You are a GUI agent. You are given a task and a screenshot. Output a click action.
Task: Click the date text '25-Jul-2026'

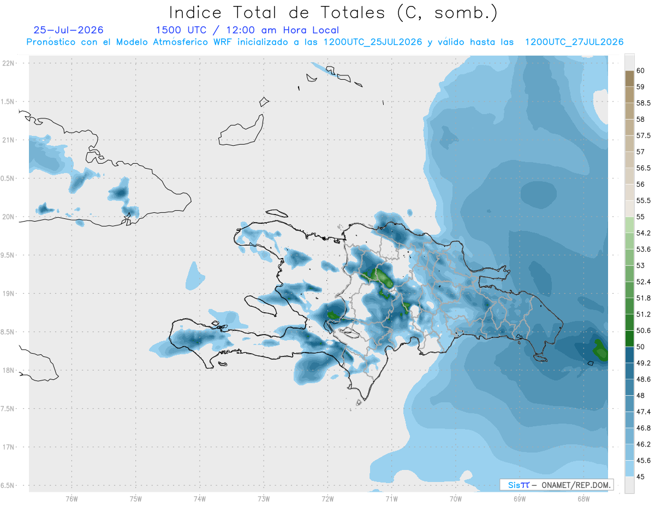click(68, 30)
